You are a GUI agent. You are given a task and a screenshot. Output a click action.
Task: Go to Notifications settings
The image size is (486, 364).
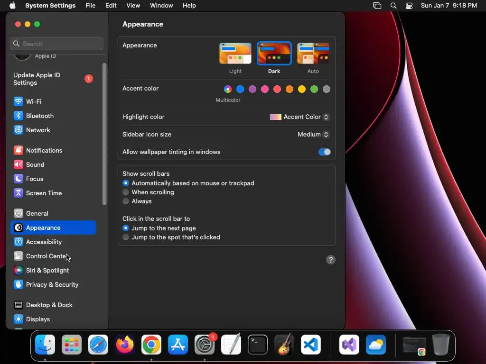click(x=53, y=150)
